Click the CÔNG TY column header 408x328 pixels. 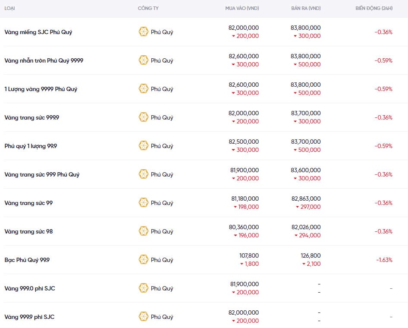(148, 9)
